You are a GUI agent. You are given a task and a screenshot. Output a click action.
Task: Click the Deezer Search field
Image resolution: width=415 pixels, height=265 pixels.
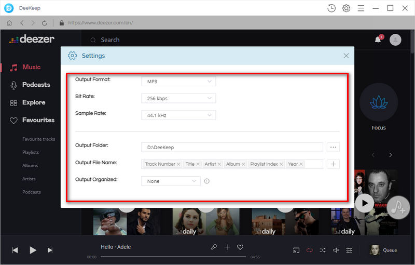click(x=110, y=40)
